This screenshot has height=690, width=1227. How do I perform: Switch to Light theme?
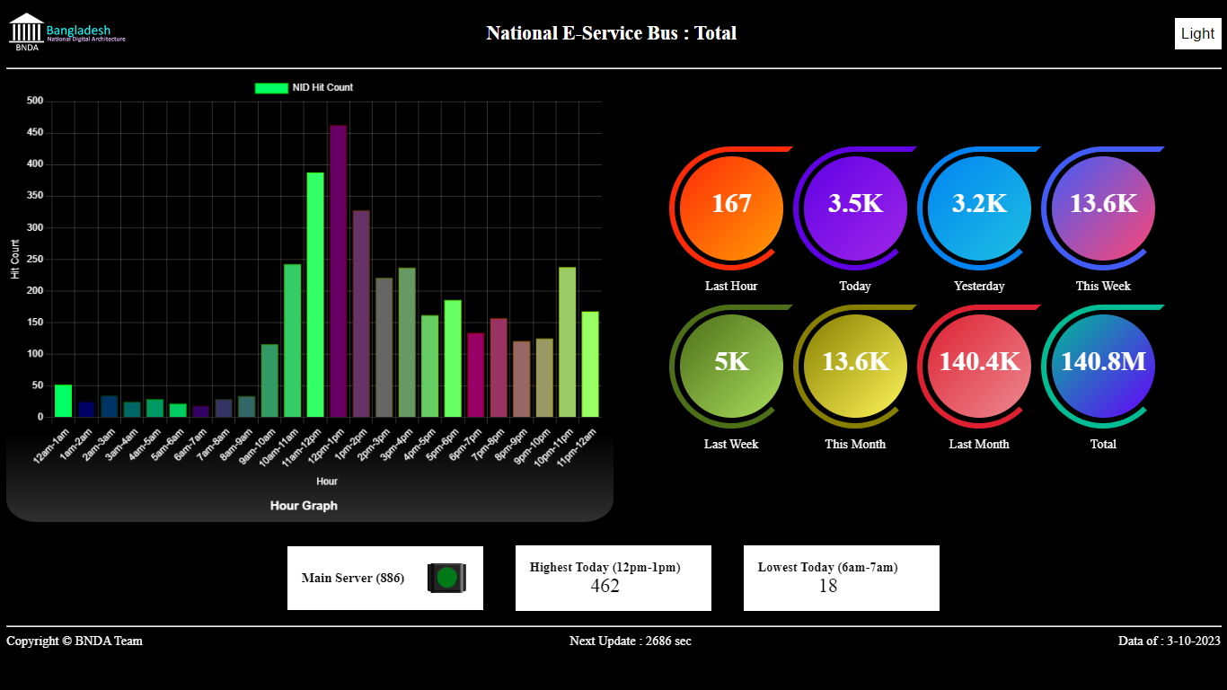(x=1197, y=33)
